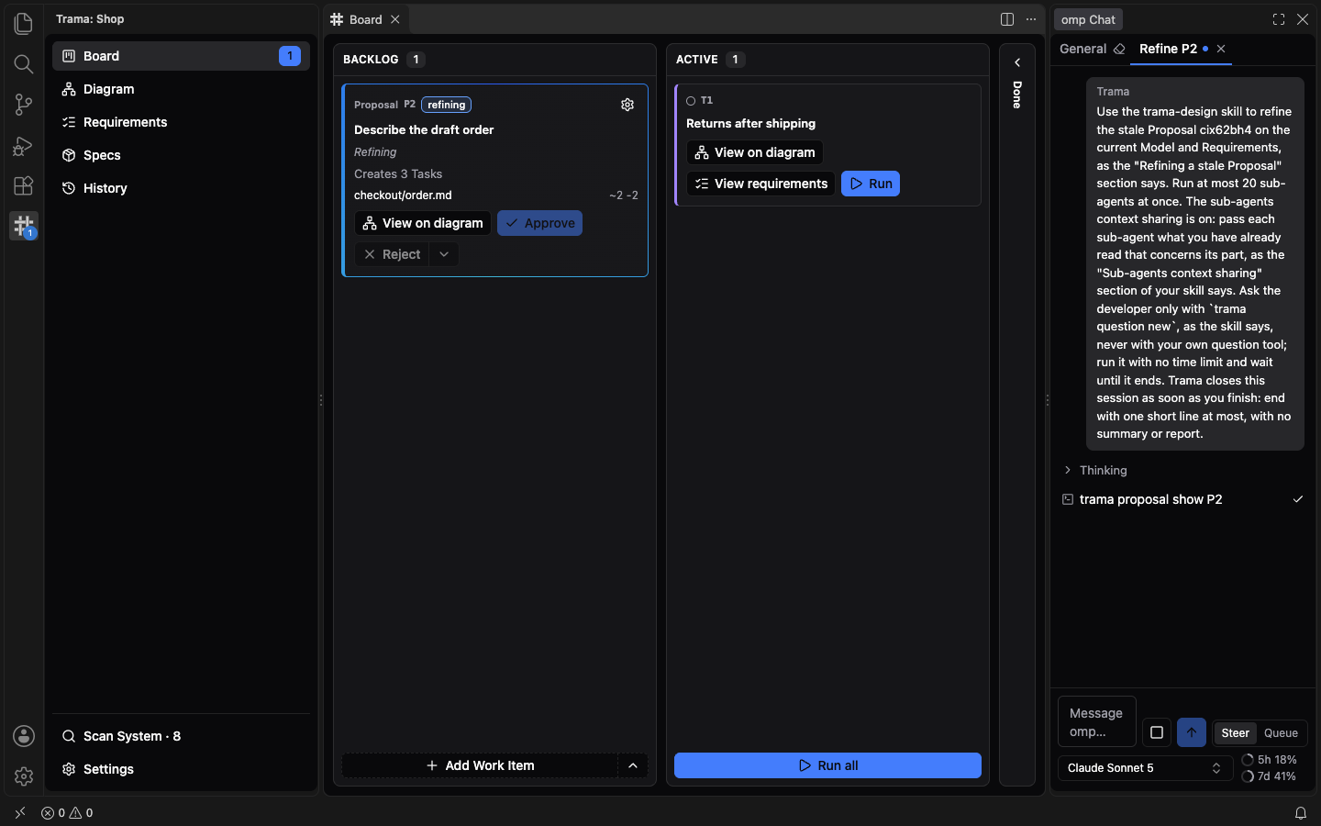Open Trama Settings in sidebar
The width and height of the screenshot is (1321, 826).
(x=181, y=769)
